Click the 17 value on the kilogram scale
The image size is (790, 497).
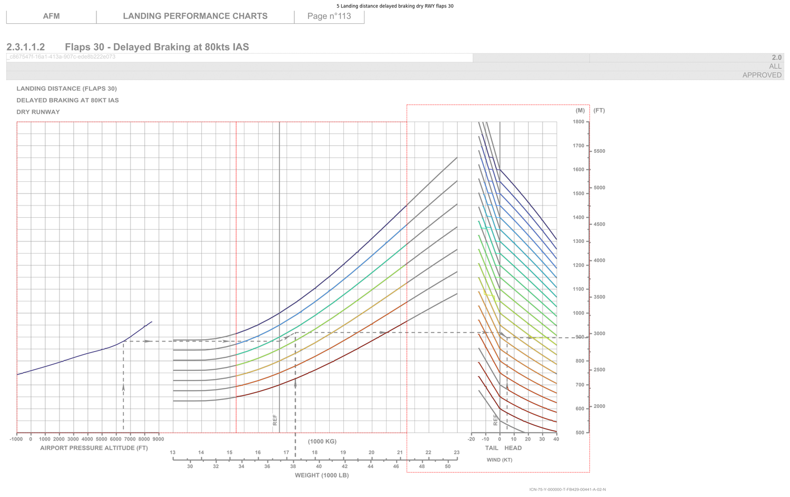point(287,452)
